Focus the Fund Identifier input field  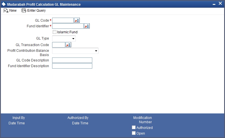pos(68,26)
